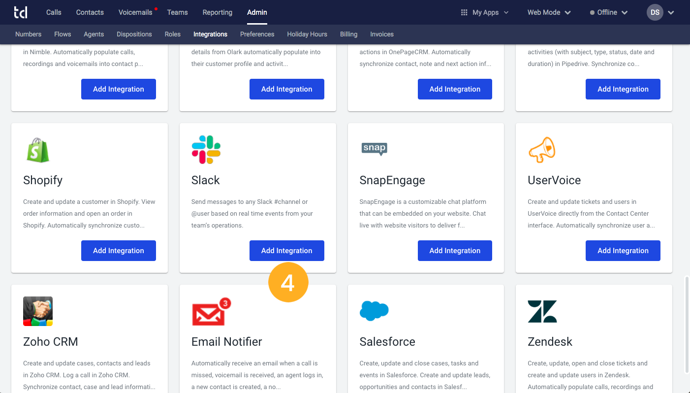Screen dimensions: 690x393
Task: Click the page's vertical scrollbar thumb
Action: (x=687, y=325)
